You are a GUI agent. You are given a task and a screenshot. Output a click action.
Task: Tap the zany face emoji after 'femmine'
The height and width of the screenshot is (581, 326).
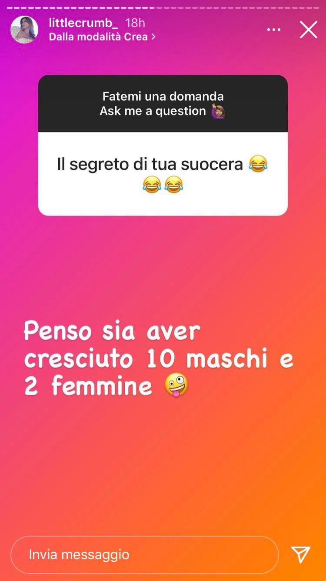coord(176,385)
